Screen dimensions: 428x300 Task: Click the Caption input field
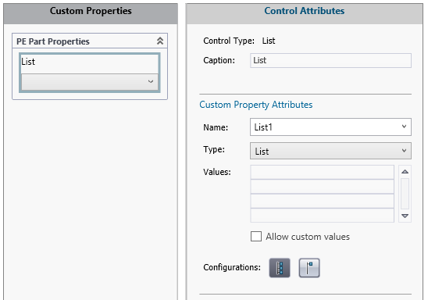(x=330, y=60)
